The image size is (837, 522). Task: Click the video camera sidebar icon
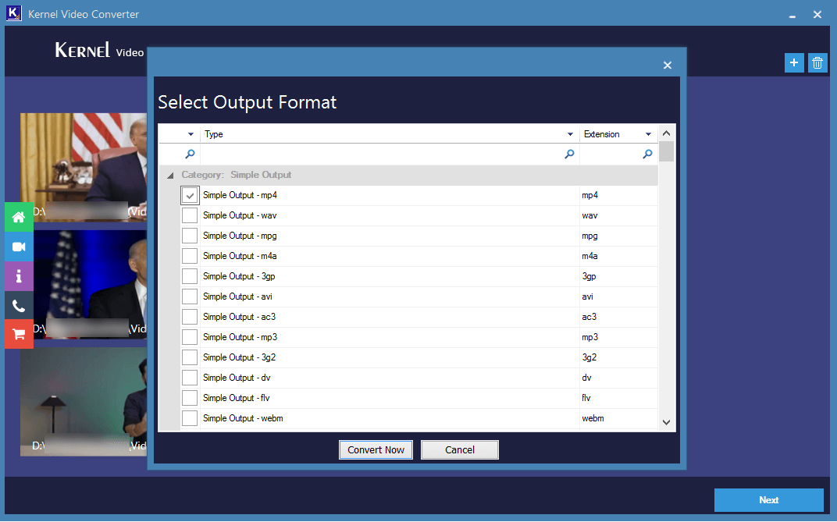pos(19,247)
